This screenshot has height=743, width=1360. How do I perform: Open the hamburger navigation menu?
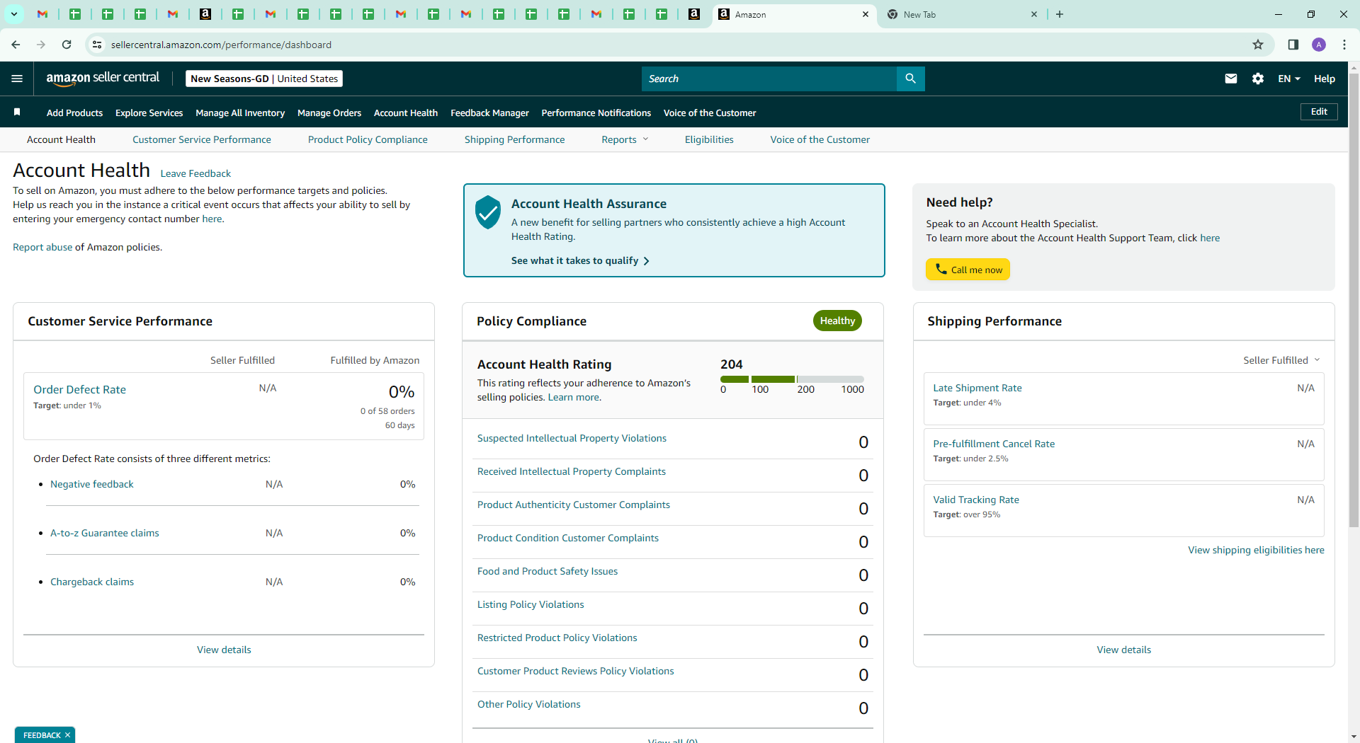(x=17, y=79)
